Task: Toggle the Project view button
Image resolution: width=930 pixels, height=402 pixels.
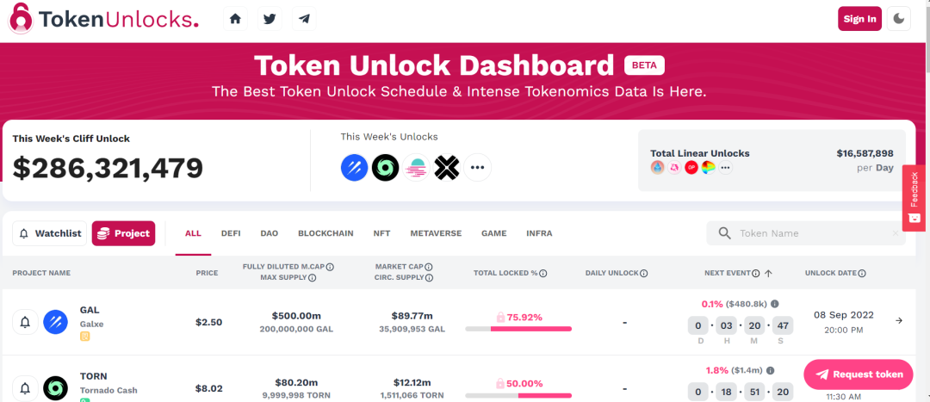Action: pyautogui.click(x=123, y=233)
